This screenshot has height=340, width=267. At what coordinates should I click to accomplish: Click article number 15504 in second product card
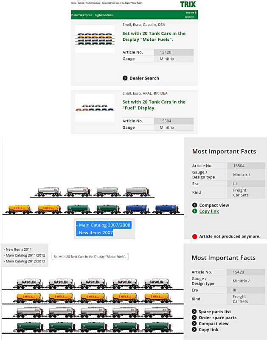[x=166, y=121]
